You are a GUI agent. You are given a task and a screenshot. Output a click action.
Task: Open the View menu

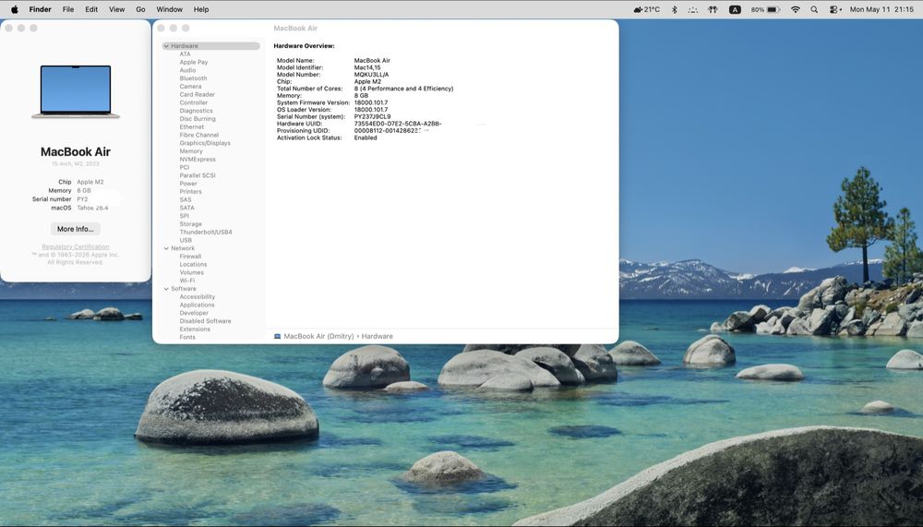(116, 9)
